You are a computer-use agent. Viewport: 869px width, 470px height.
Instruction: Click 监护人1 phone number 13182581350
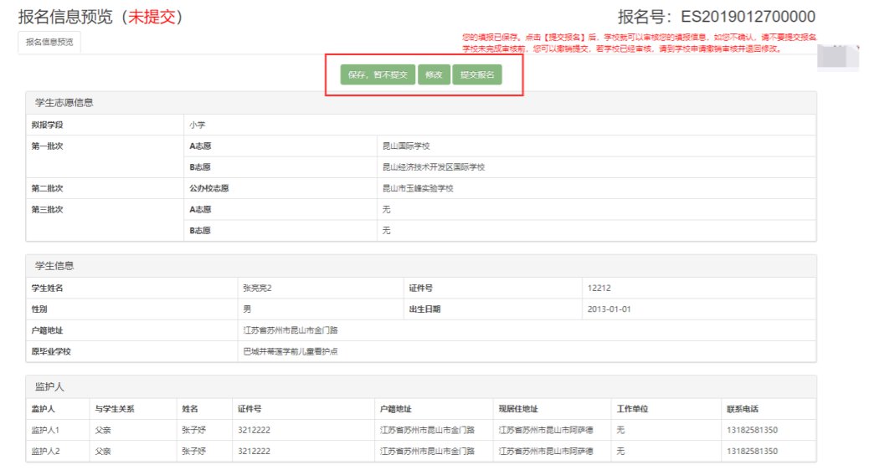pyautogui.click(x=753, y=430)
